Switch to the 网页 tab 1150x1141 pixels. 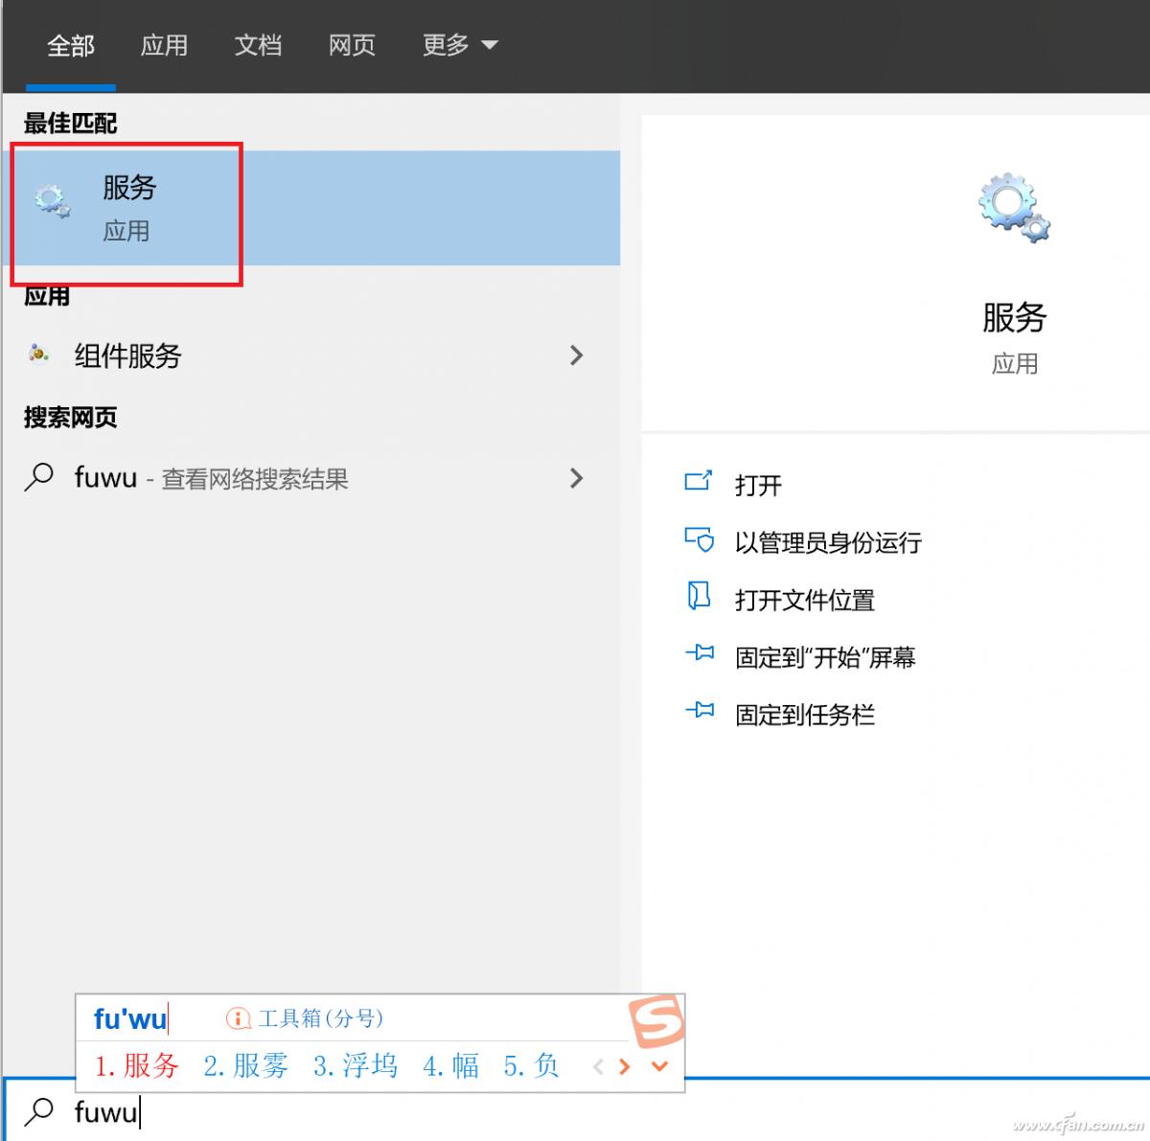tap(350, 45)
